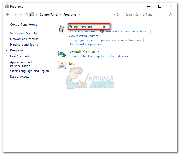Refresh the Control Panel view

pos(118,15)
